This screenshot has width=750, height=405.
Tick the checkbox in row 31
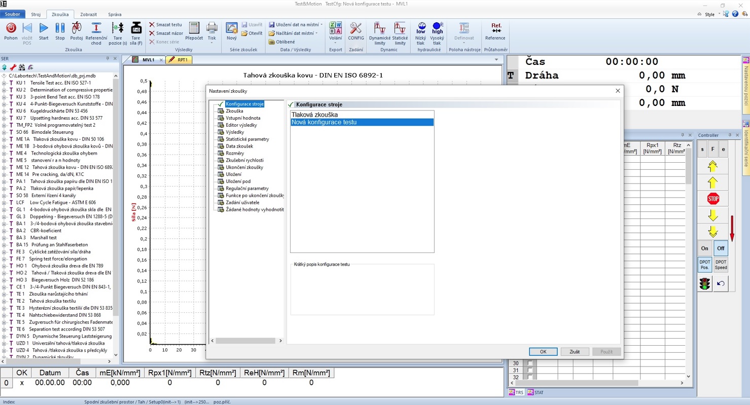coord(530,371)
